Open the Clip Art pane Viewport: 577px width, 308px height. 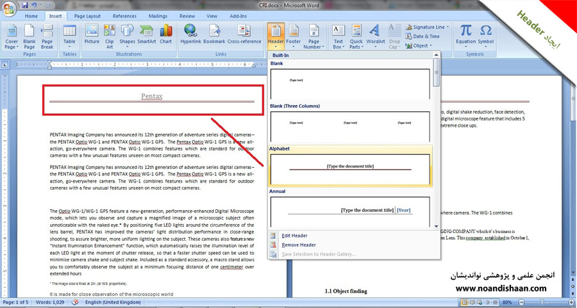coord(110,35)
